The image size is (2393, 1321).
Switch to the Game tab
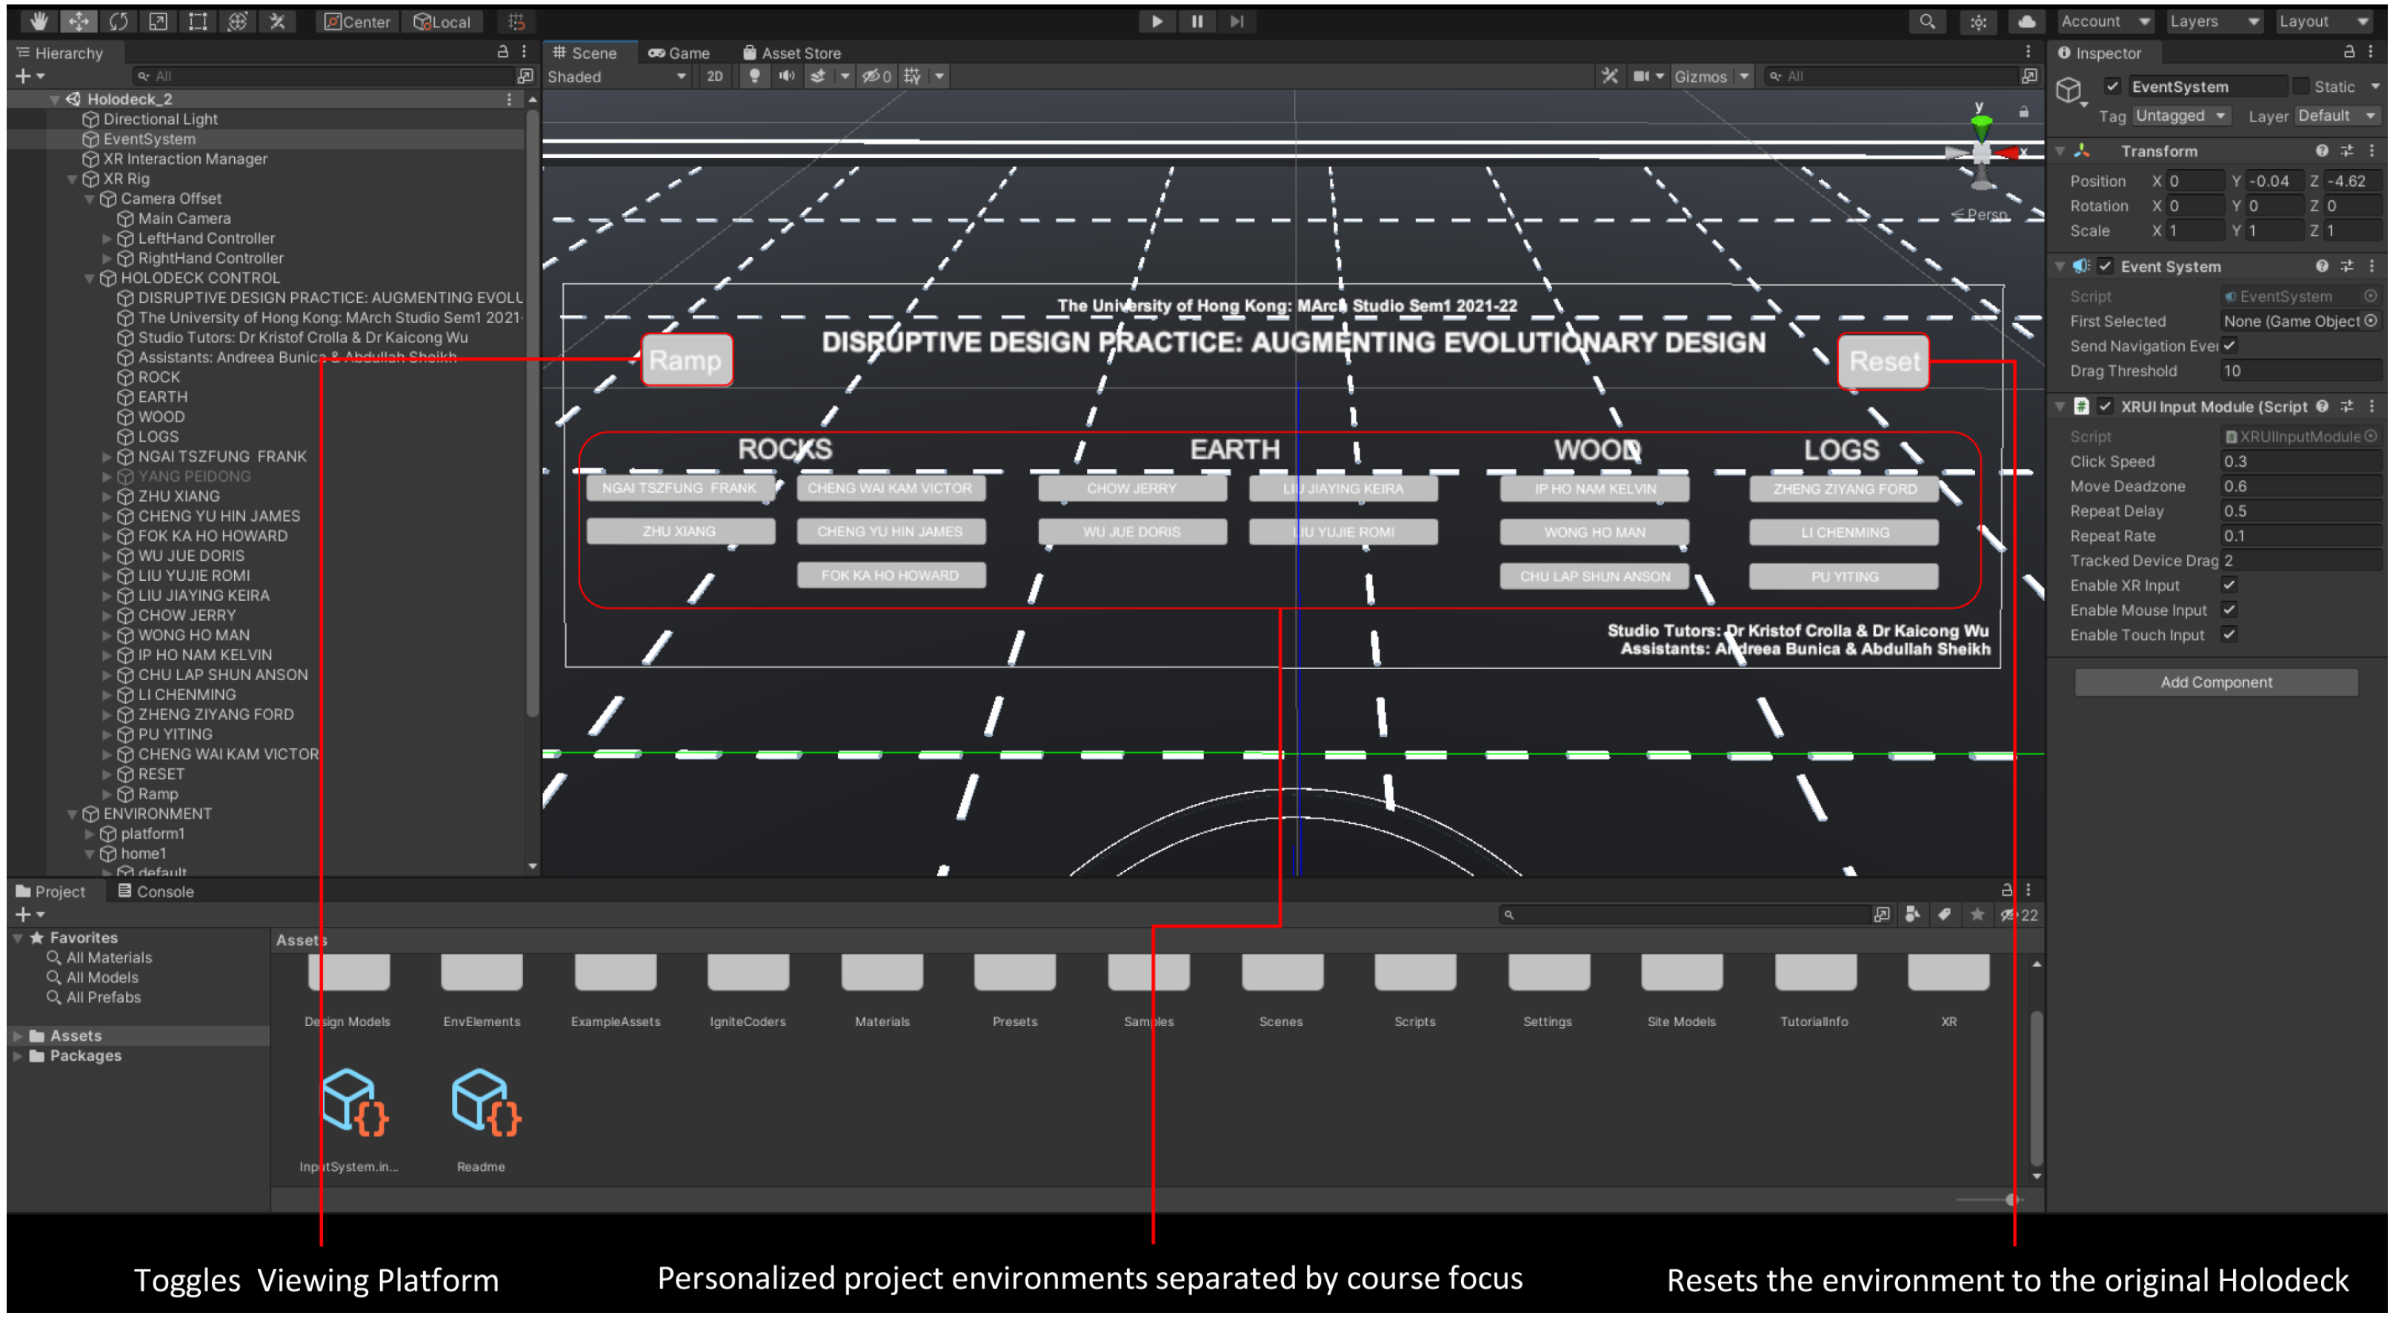(679, 53)
